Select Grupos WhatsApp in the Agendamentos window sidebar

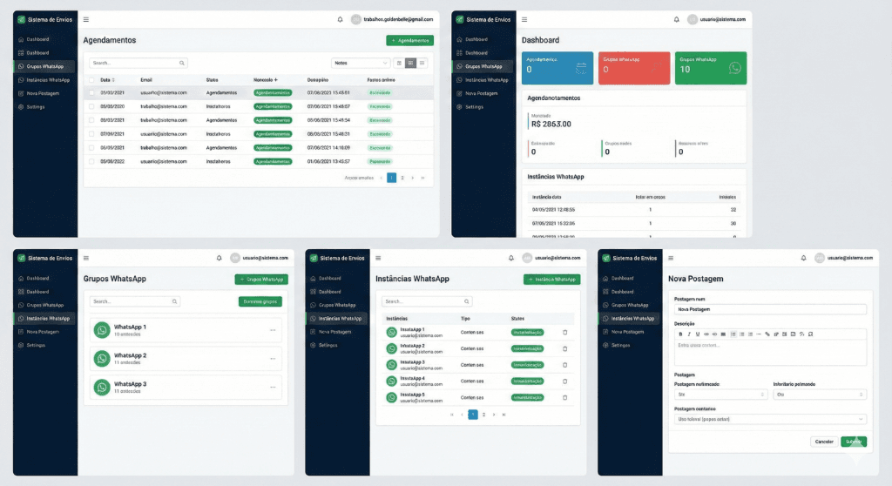pyautogui.click(x=44, y=66)
